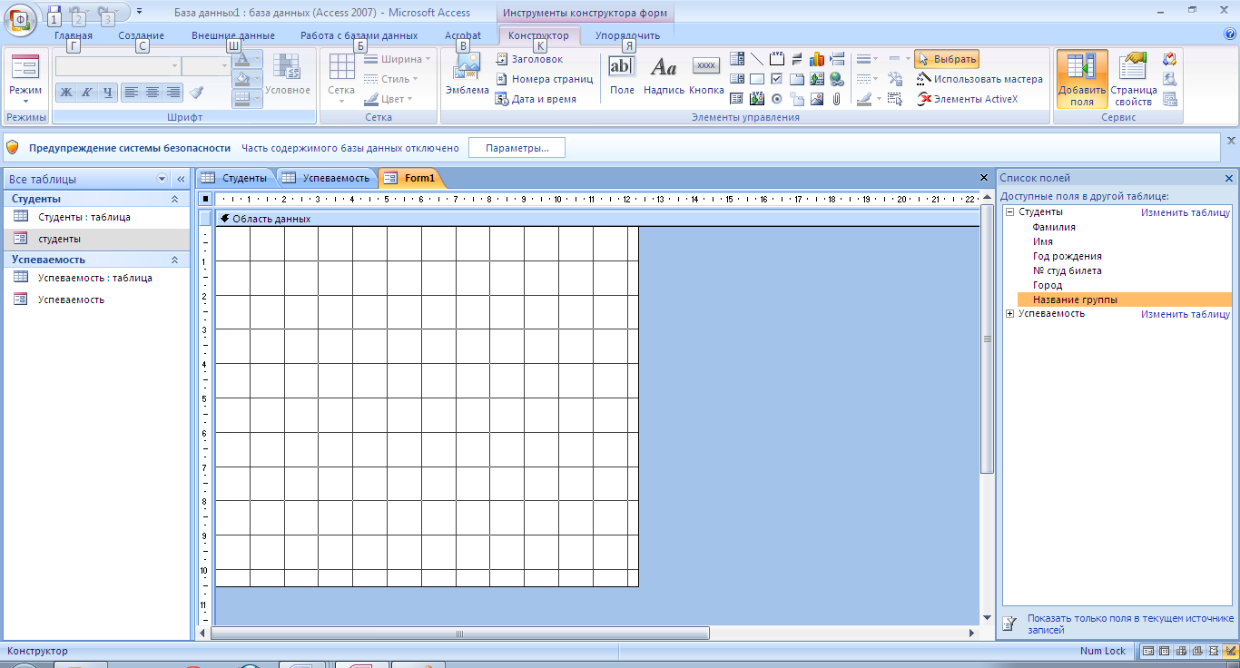1240x668 pixels.
Task: Click the Условное formatting icon
Action: point(287,74)
